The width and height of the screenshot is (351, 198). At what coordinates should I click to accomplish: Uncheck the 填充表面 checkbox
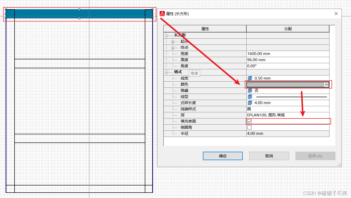point(249,121)
